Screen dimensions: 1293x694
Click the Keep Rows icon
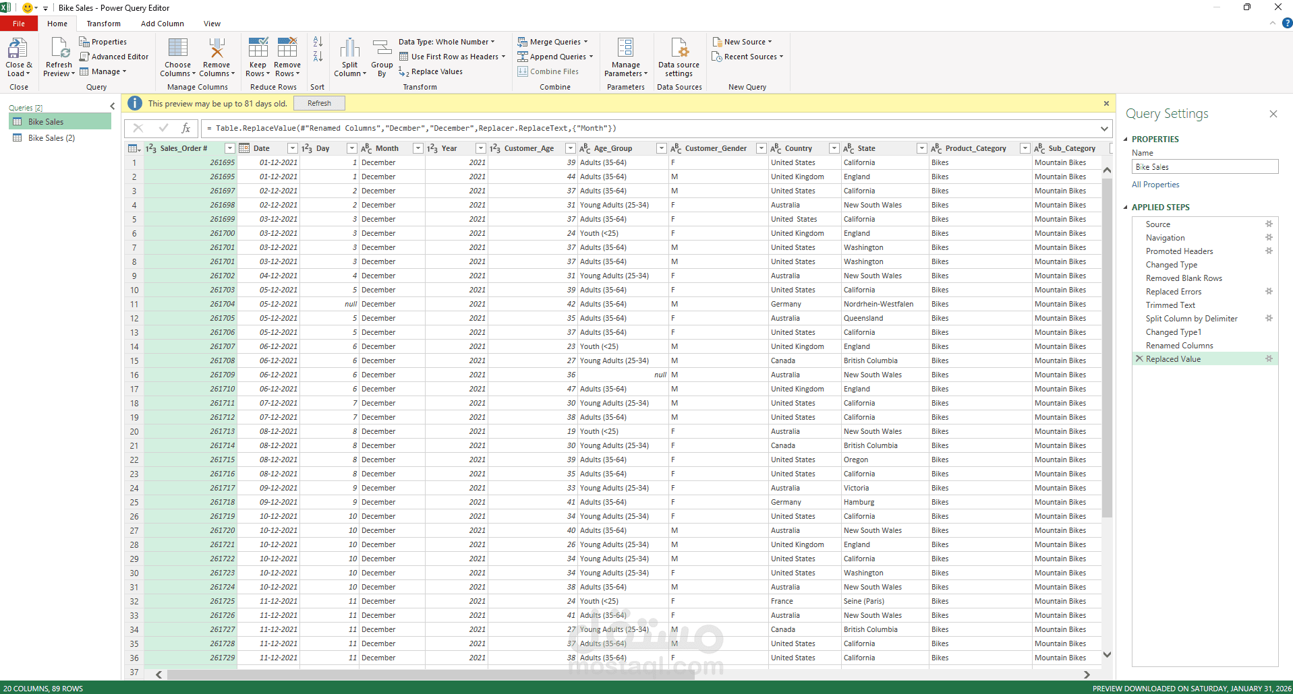(x=258, y=47)
